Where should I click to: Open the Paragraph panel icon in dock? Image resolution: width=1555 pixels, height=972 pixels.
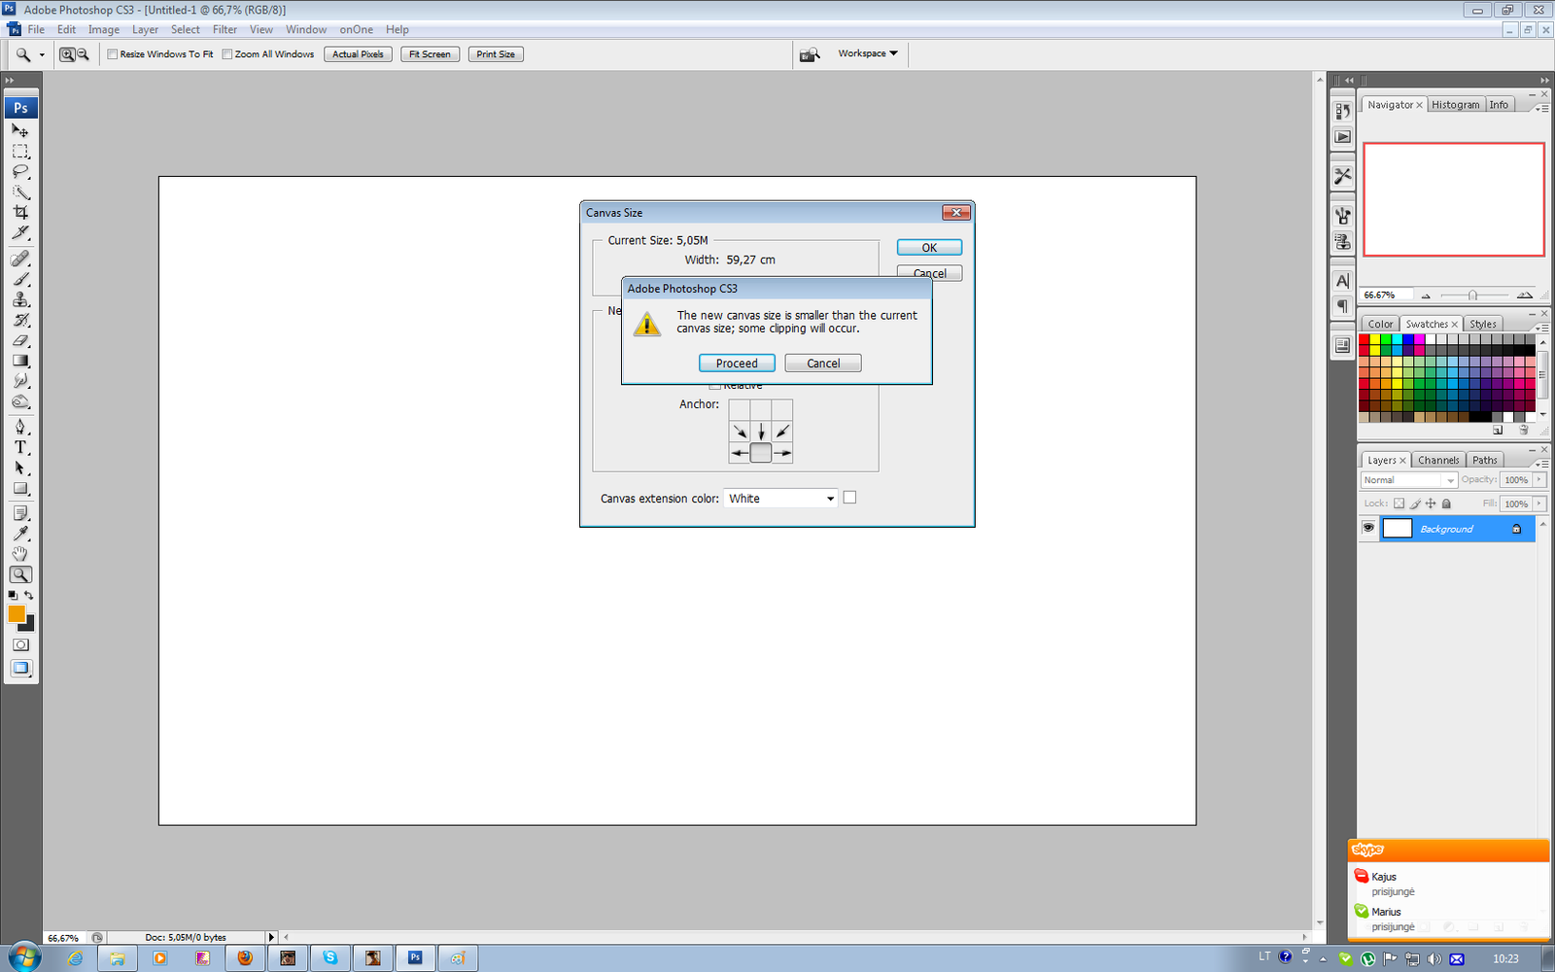click(1342, 306)
